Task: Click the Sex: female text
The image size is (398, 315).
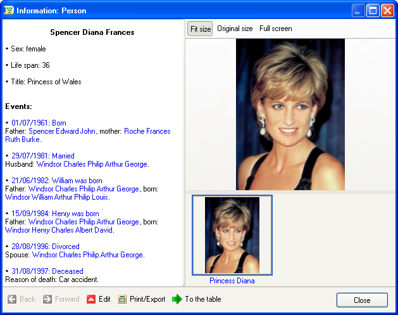Action: (x=28, y=49)
